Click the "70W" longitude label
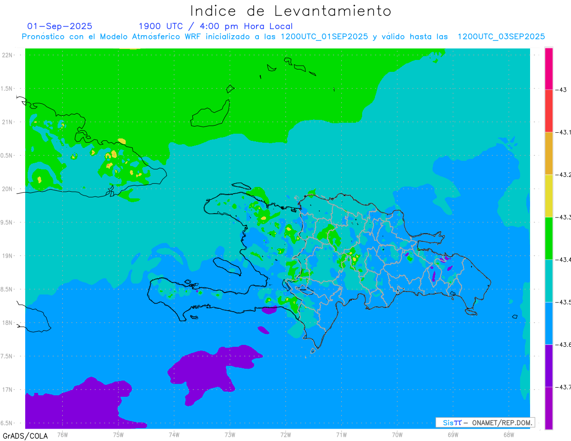The image size is (571, 441). point(397,434)
